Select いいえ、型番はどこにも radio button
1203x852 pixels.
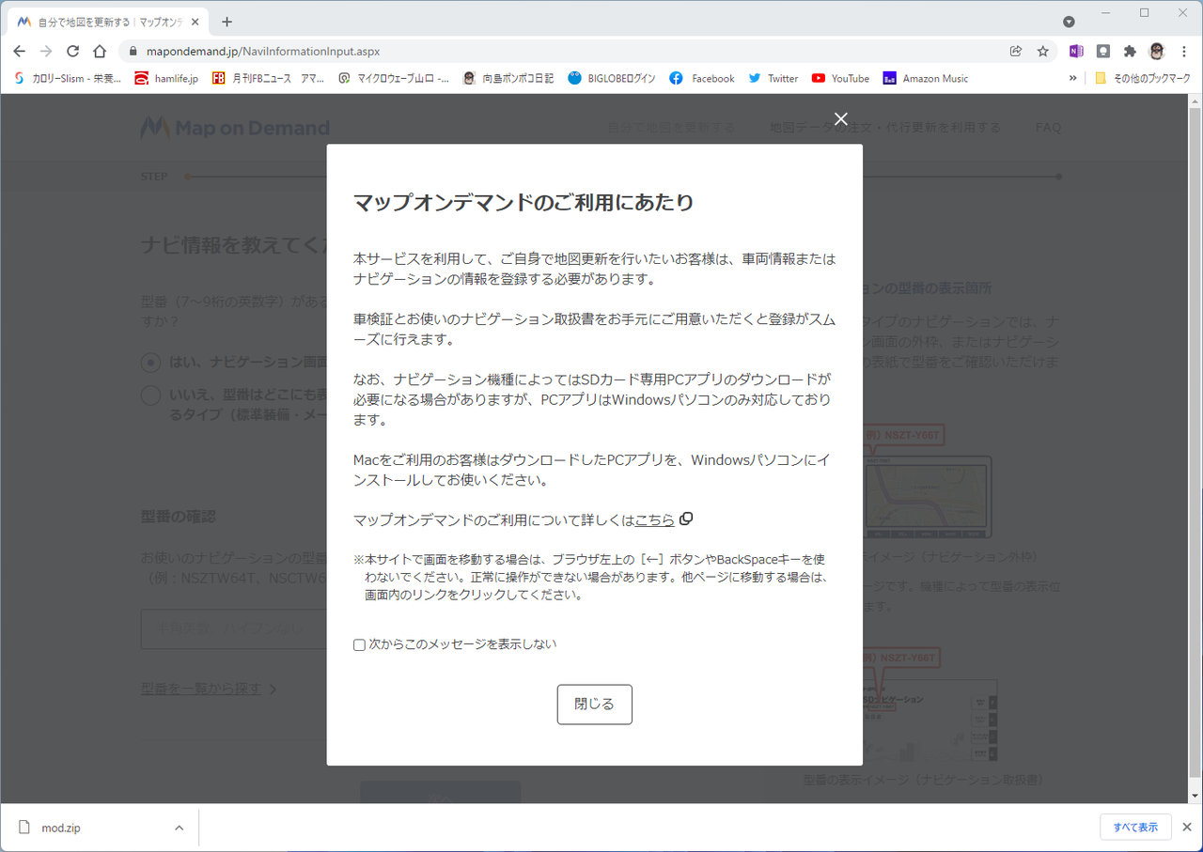[x=150, y=395]
